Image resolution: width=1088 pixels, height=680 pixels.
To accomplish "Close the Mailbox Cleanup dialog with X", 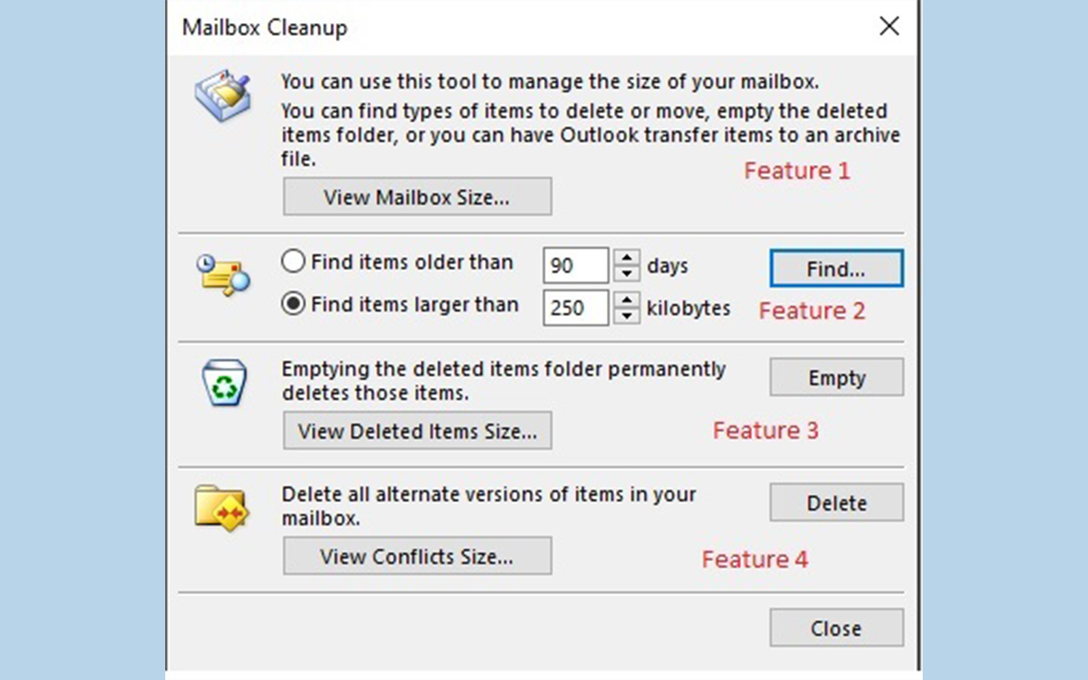I will [889, 27].
